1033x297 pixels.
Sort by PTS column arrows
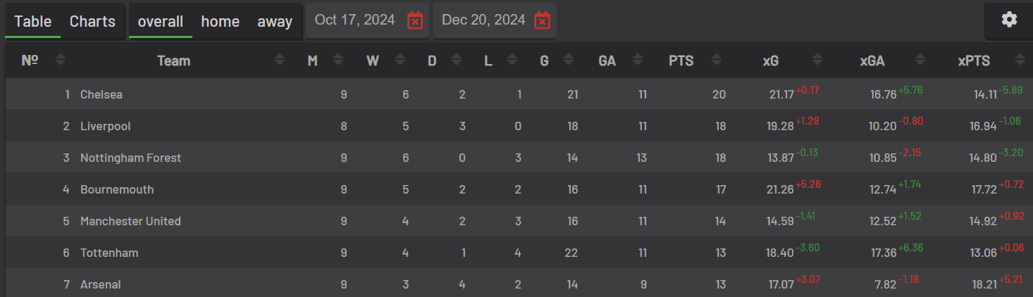pos(717,61)
